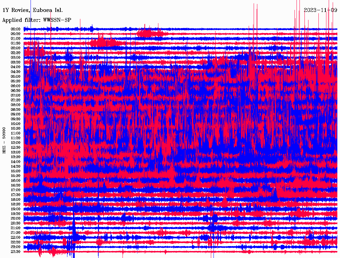Select the 00:00 time label
Viewport: 340px width, 258px height.
pos(16,29)
